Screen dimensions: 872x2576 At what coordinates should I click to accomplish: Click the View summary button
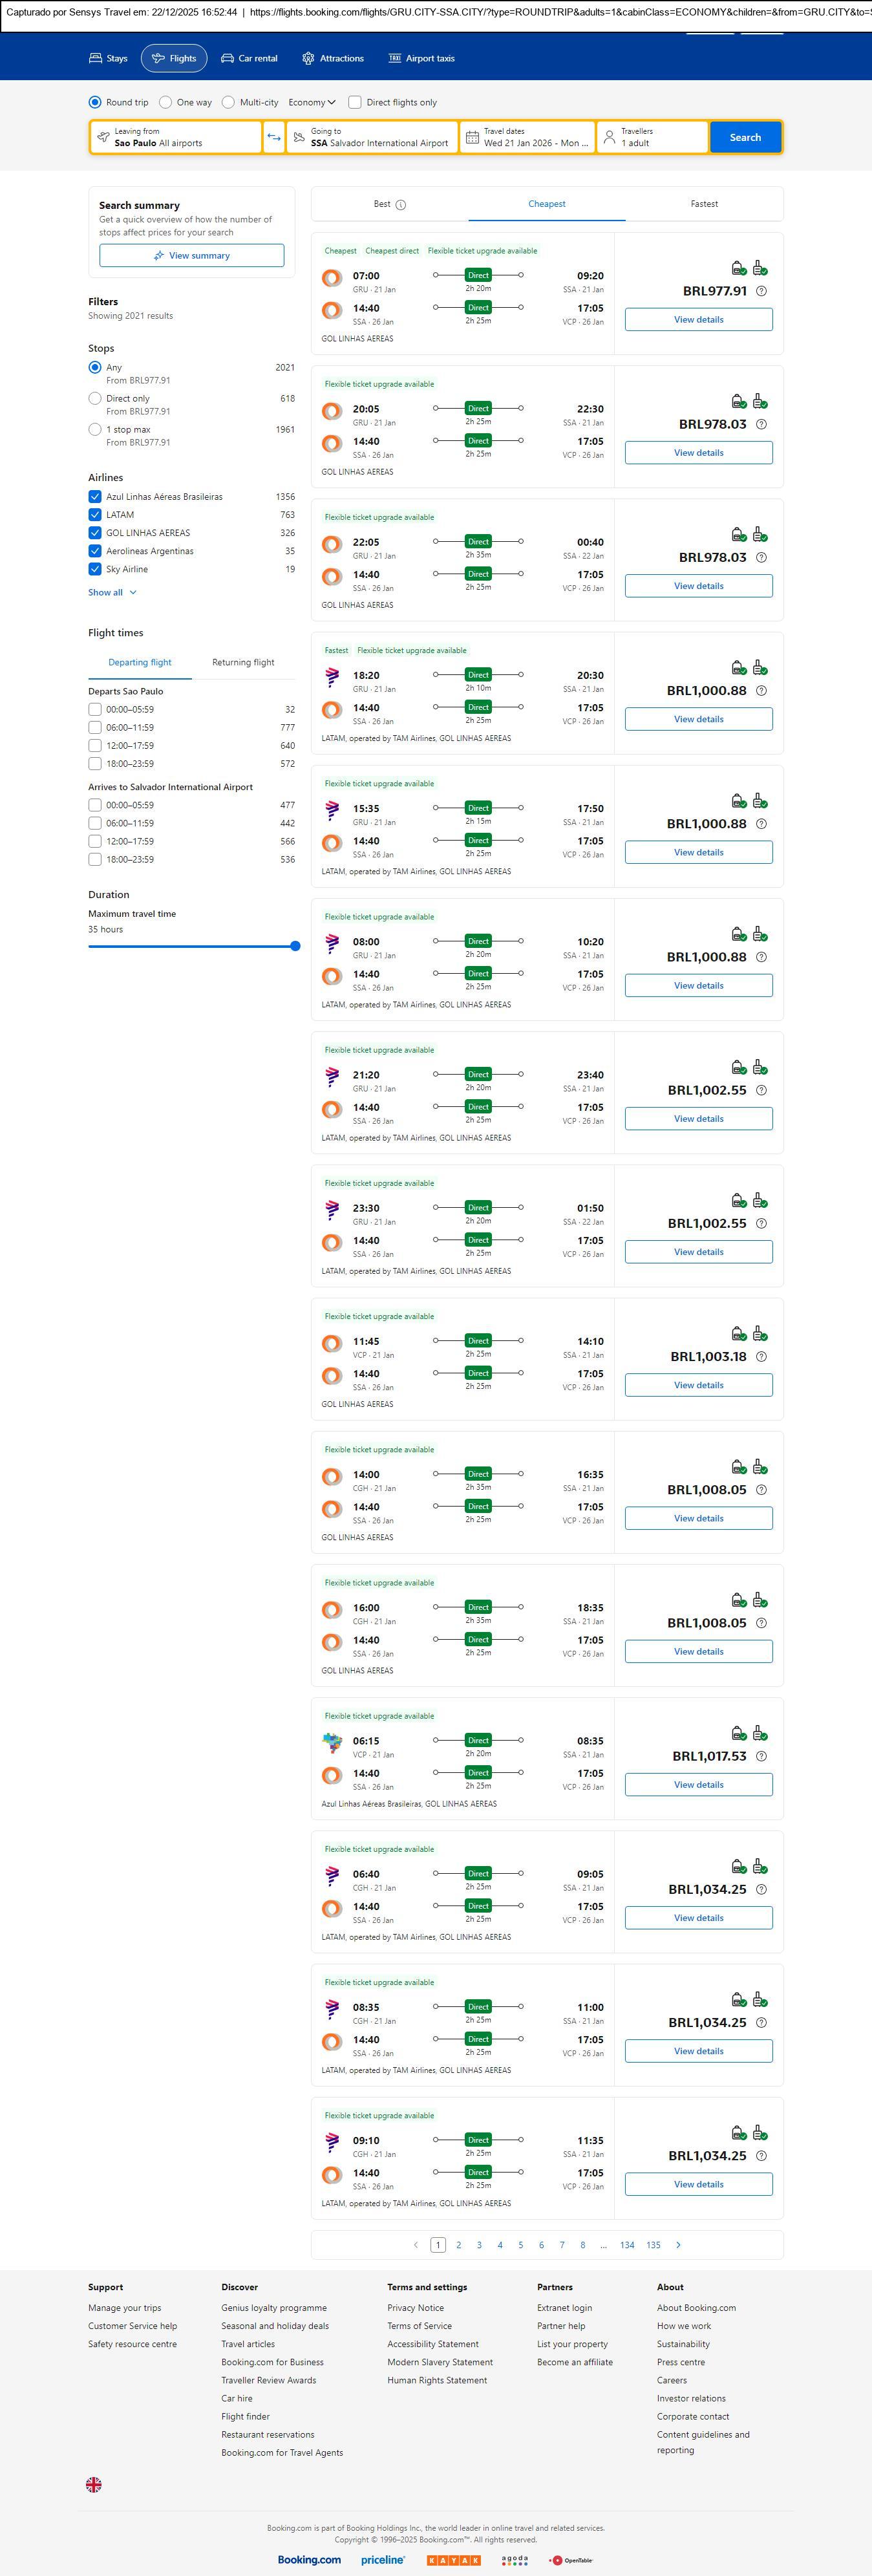coord(191,256)
